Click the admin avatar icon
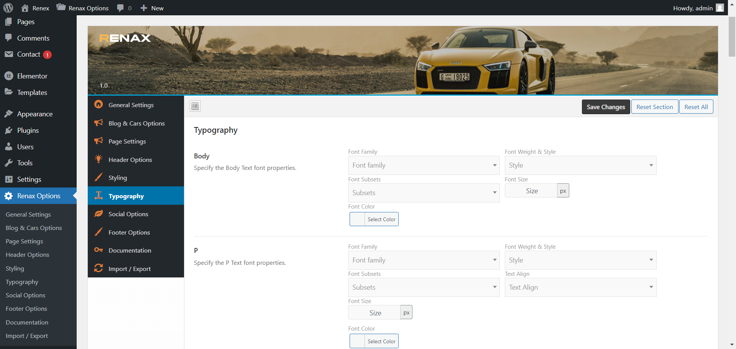 (x=720, y=8)
